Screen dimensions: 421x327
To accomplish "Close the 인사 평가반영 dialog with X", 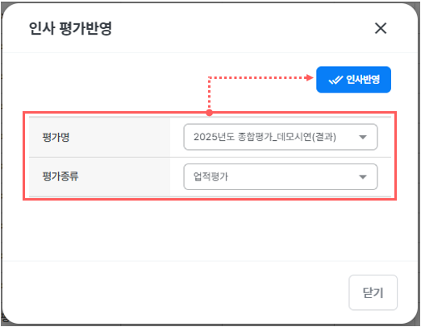I will 381,28.
